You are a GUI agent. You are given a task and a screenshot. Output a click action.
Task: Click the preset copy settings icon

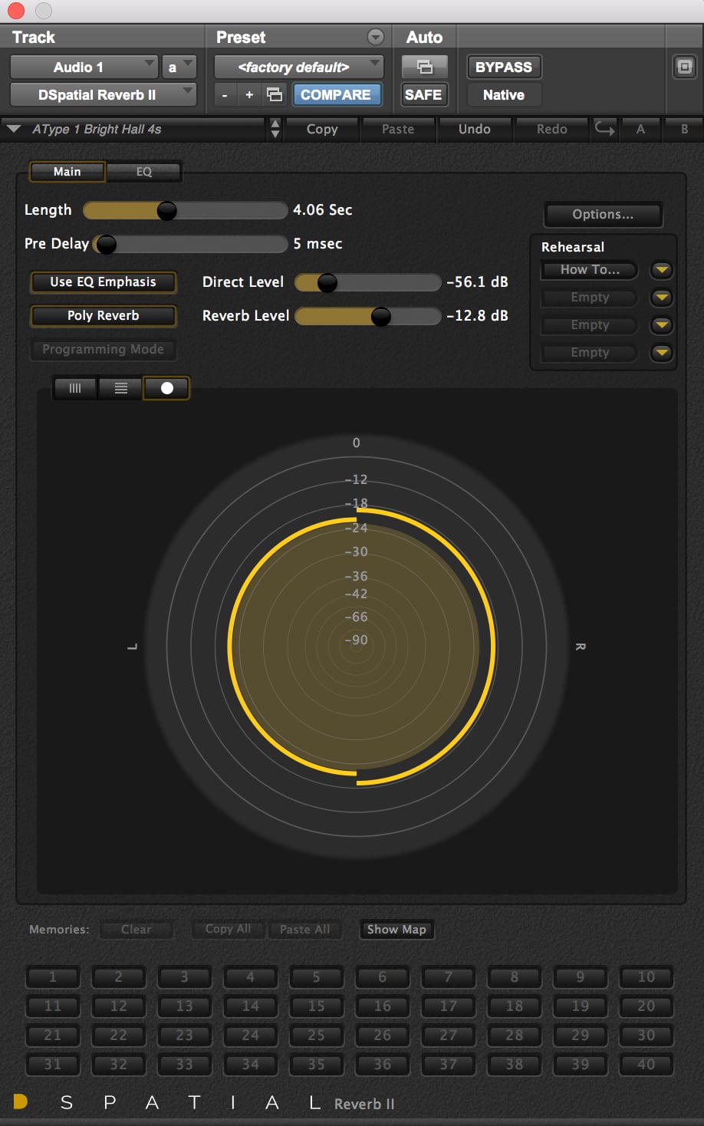tap(274, 95)
